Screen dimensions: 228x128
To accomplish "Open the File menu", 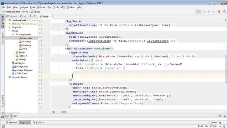I will [3, 7].
